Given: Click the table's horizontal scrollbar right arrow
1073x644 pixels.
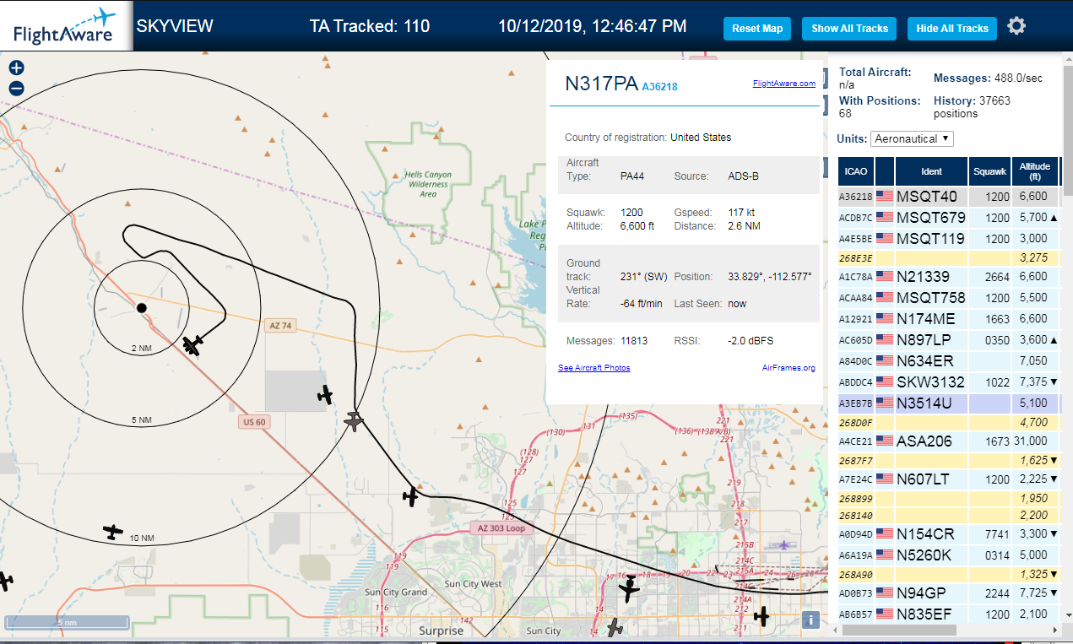Looking at the screenshot, I should 1054,630.
